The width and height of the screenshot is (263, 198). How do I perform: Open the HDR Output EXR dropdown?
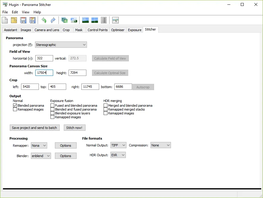pos(118,155)
